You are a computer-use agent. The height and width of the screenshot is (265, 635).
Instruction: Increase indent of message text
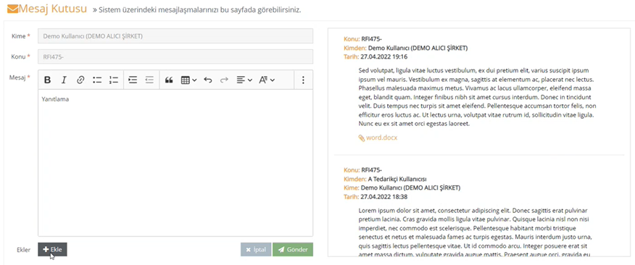tap(133, 80)
